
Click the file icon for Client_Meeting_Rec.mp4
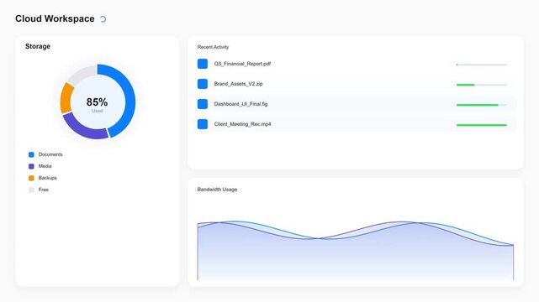click(x=203, y=124)
